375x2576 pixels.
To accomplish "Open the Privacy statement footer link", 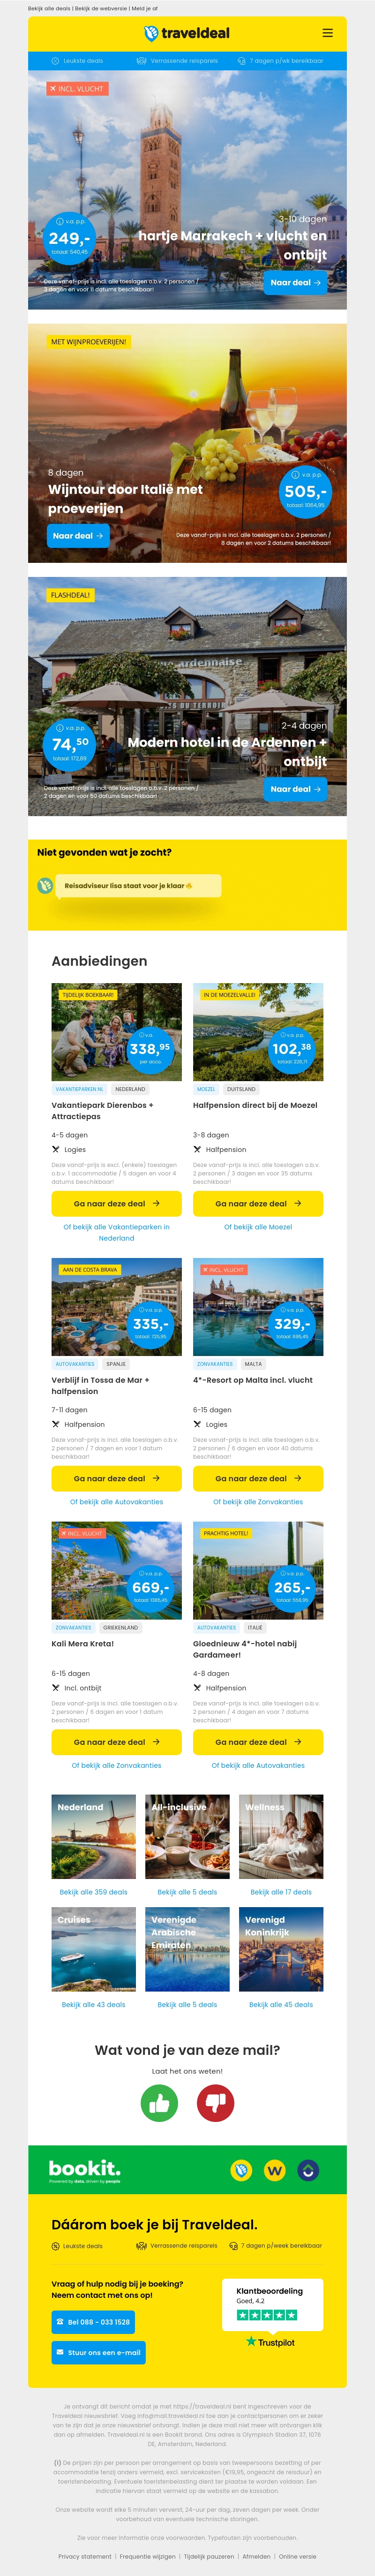I will [85, 2556].
